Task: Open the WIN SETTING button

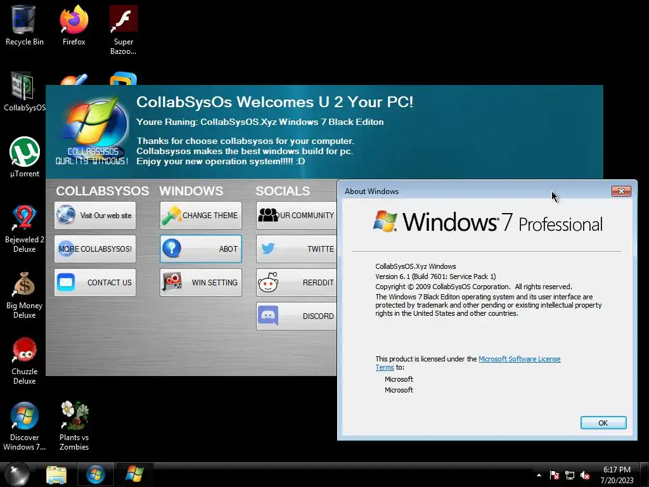Action: tap(201, 282)
